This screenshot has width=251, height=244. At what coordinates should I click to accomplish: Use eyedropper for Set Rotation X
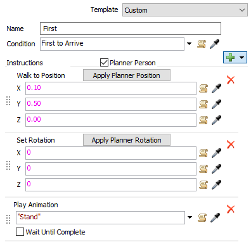216,153
